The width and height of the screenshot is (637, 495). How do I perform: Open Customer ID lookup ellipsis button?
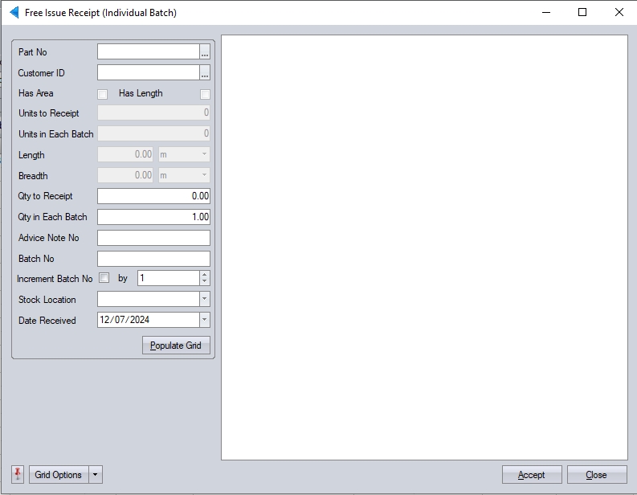click(205, 73)
